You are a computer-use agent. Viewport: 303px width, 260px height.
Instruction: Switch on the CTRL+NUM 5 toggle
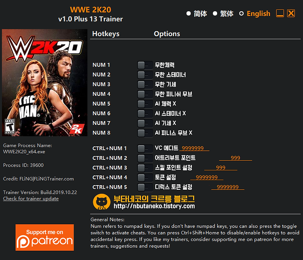pos(145,187)
